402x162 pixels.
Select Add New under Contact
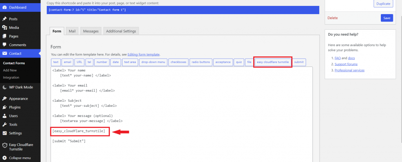point(10,70)
